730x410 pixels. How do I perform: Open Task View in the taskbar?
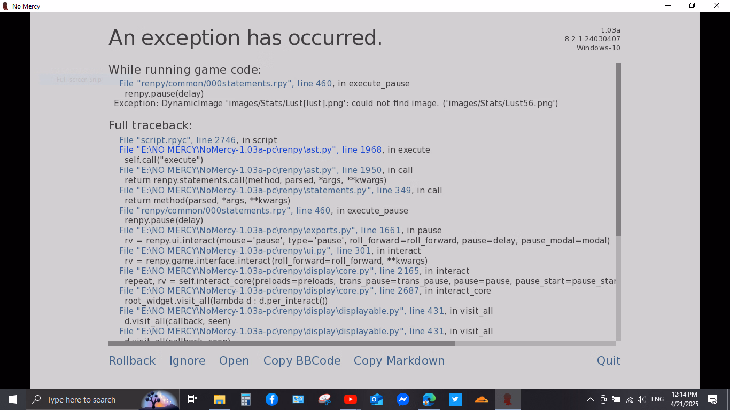(x=192, y=399)
